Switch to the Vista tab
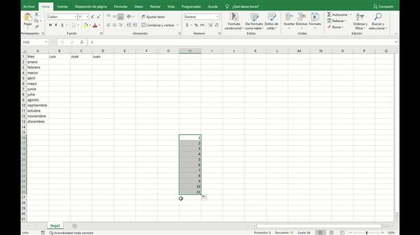 point(171,6)
